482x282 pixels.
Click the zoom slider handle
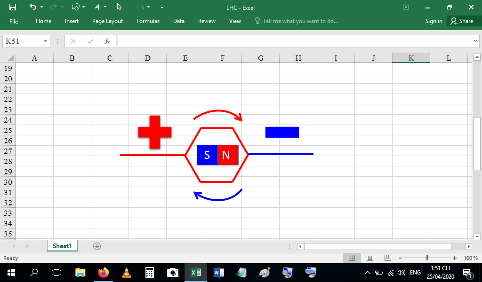(427, 258)
